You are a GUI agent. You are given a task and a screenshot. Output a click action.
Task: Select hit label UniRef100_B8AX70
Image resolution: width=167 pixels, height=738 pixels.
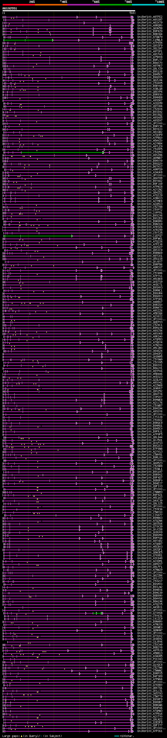tap(150, 63)
